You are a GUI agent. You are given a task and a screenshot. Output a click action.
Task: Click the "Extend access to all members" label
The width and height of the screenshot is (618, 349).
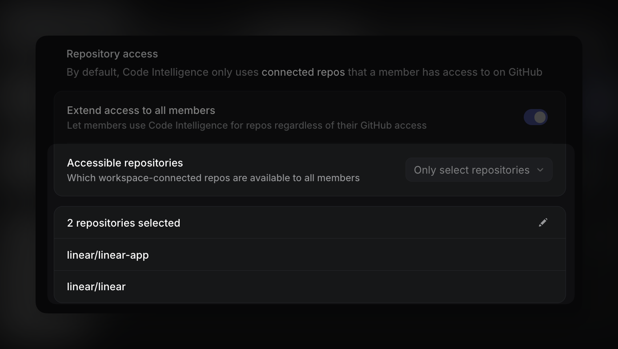click(x=140, y=110)
